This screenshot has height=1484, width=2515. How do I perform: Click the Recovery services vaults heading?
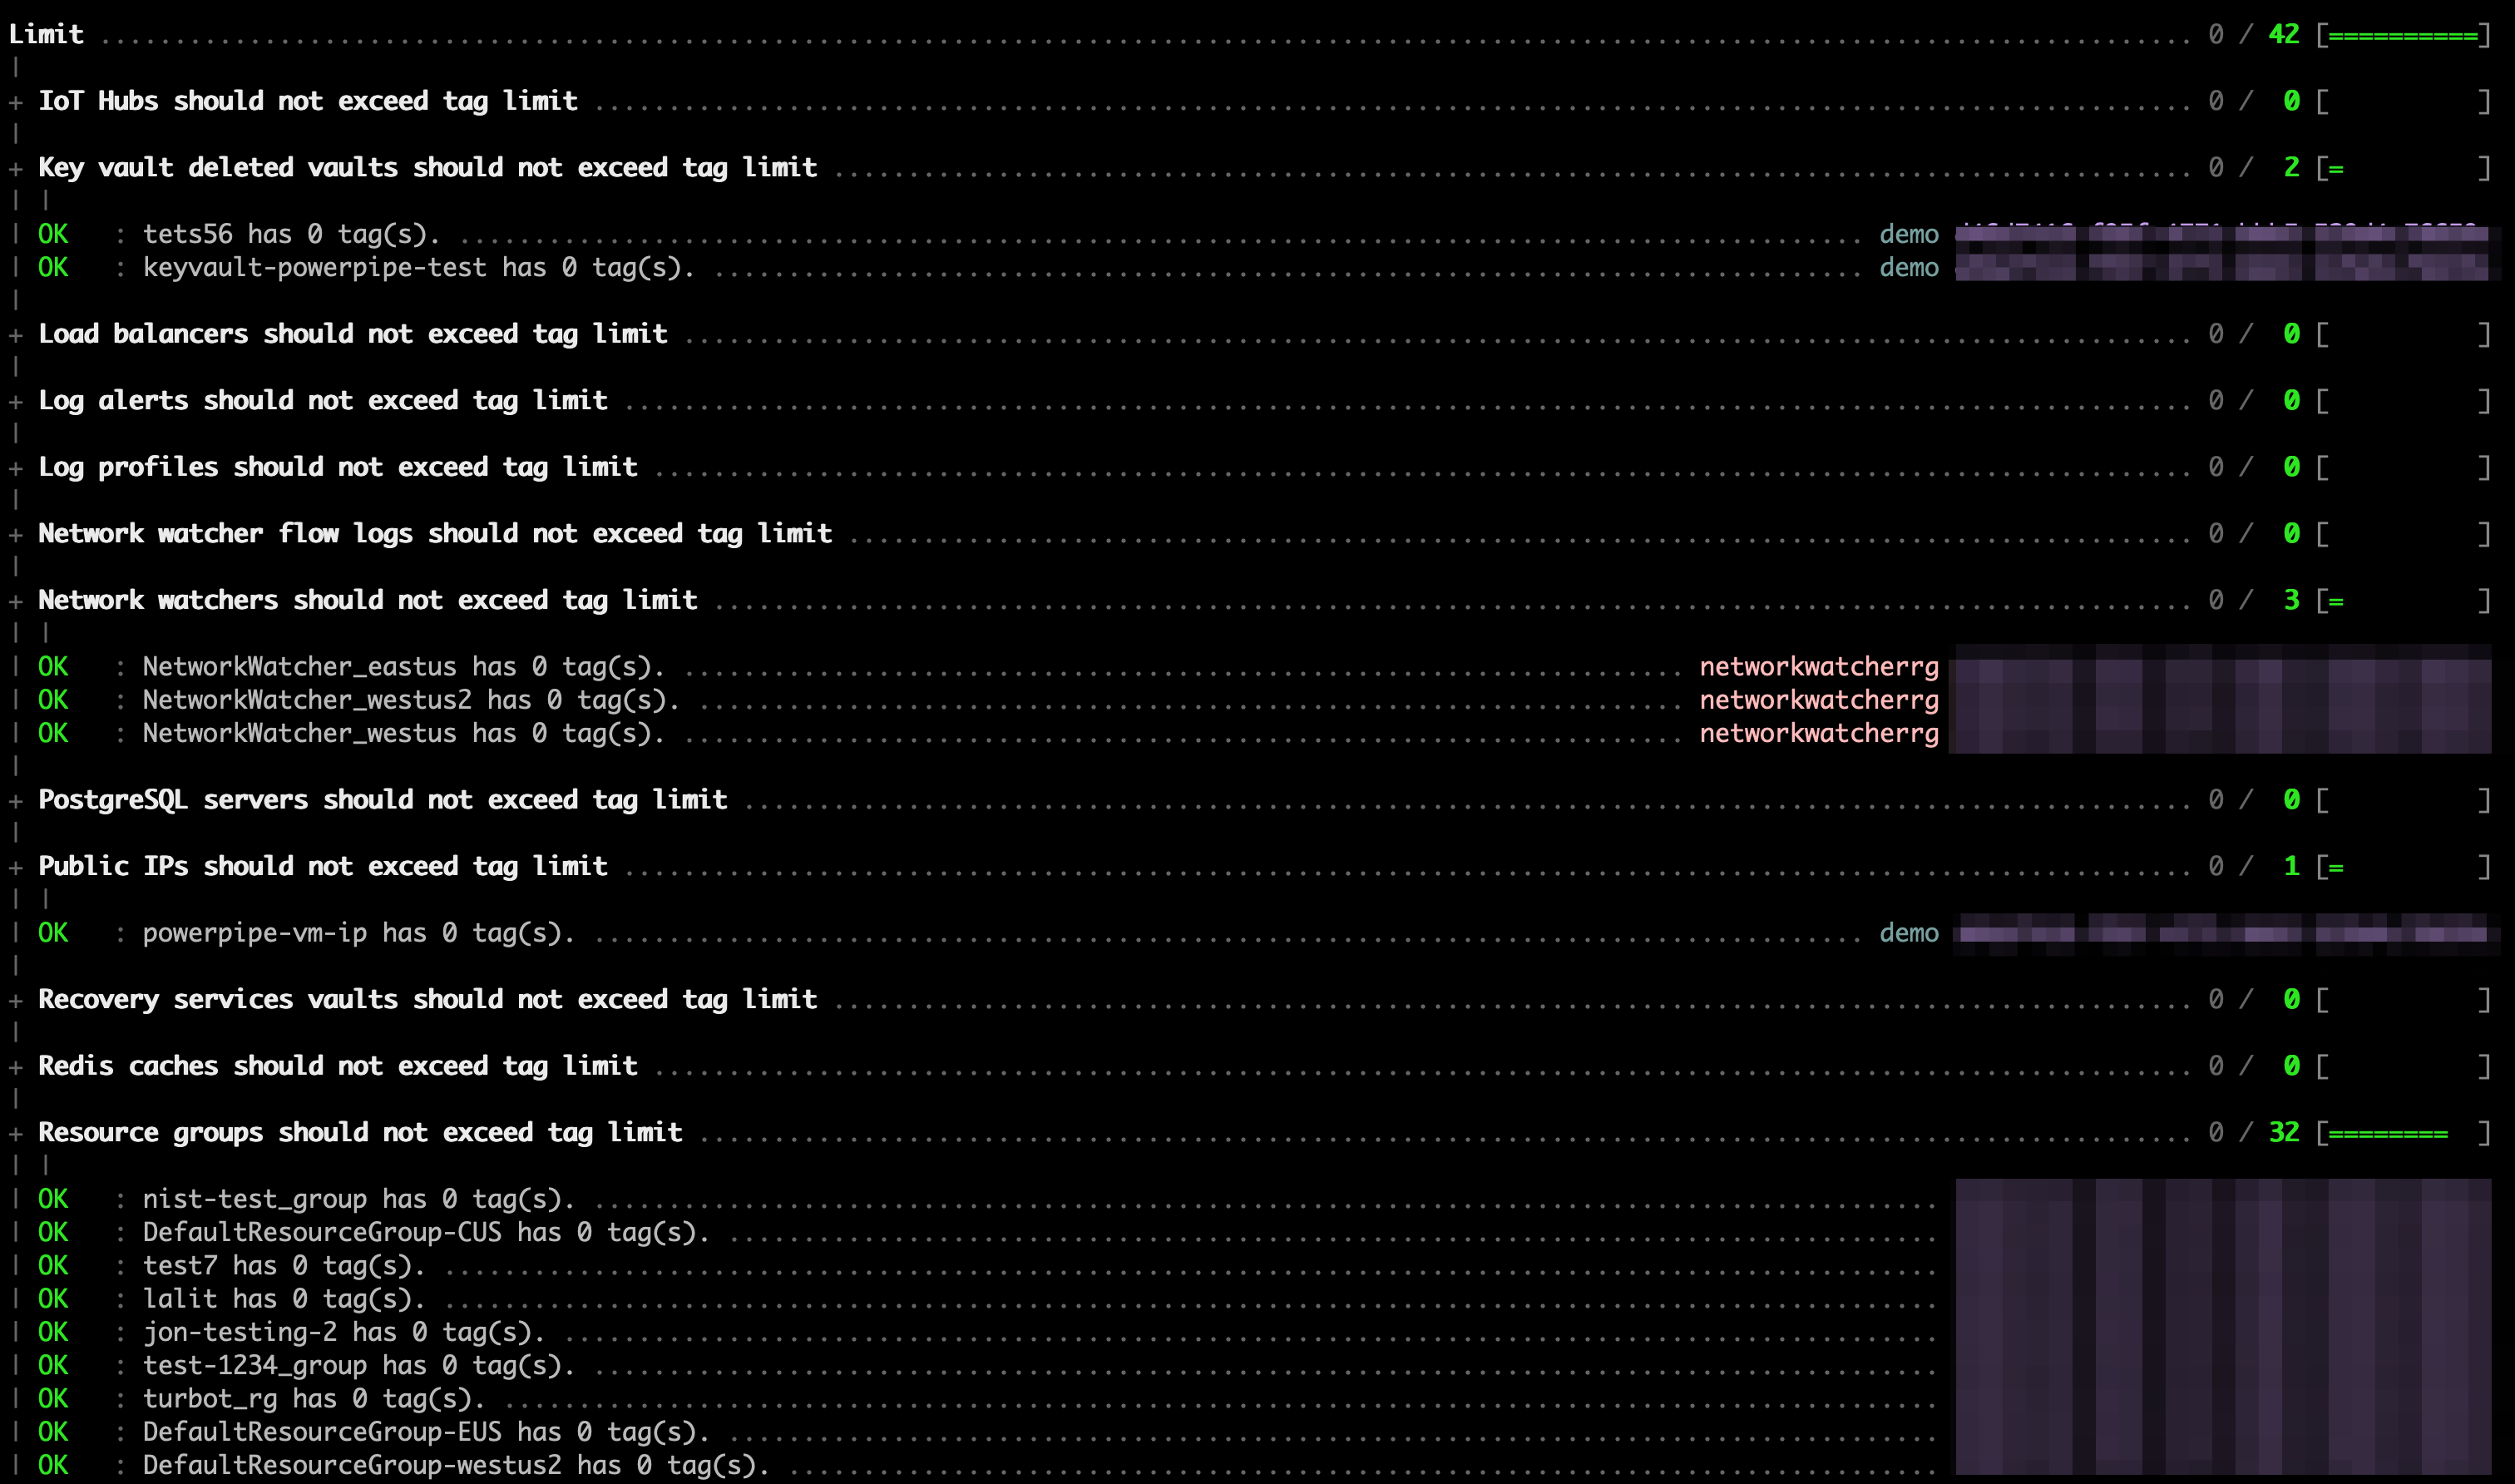427,999
